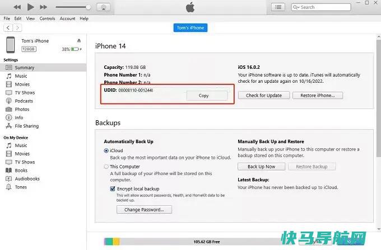Image resolution: width=381 pixels, height=250 pixels.
Task: Click the rewind previous track button
Action: point(17,7)
